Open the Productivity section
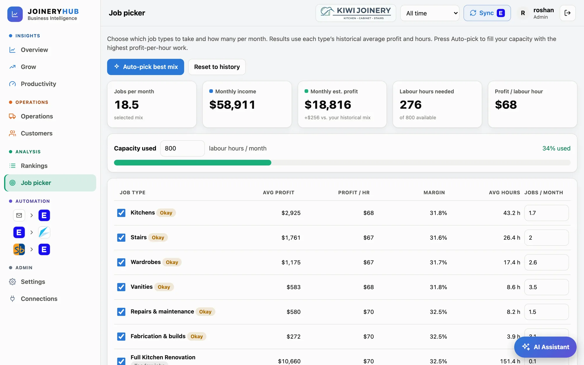The image size is (584, 365). (x=50, y=84)
